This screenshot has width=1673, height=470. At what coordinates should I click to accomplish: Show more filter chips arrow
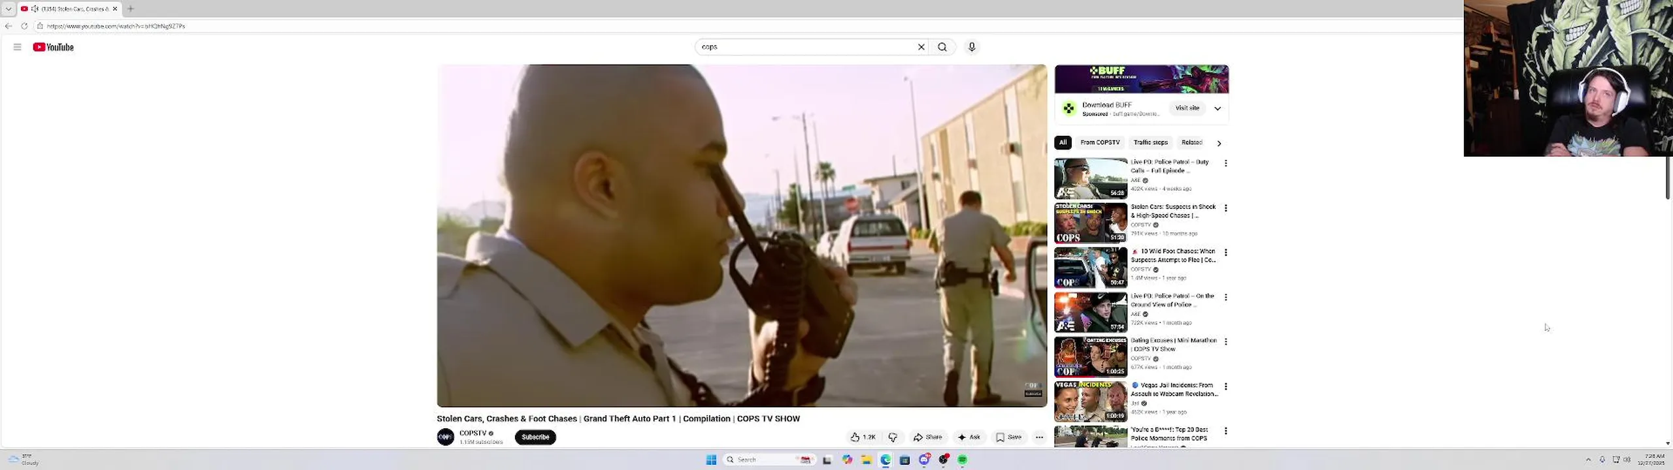(x=1219, y=143)
